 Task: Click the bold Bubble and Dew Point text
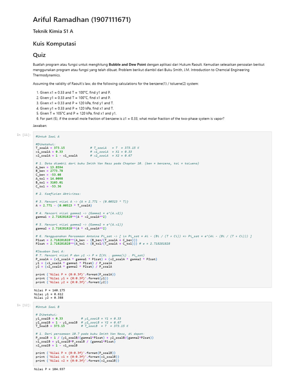click(x=126, y=65)
